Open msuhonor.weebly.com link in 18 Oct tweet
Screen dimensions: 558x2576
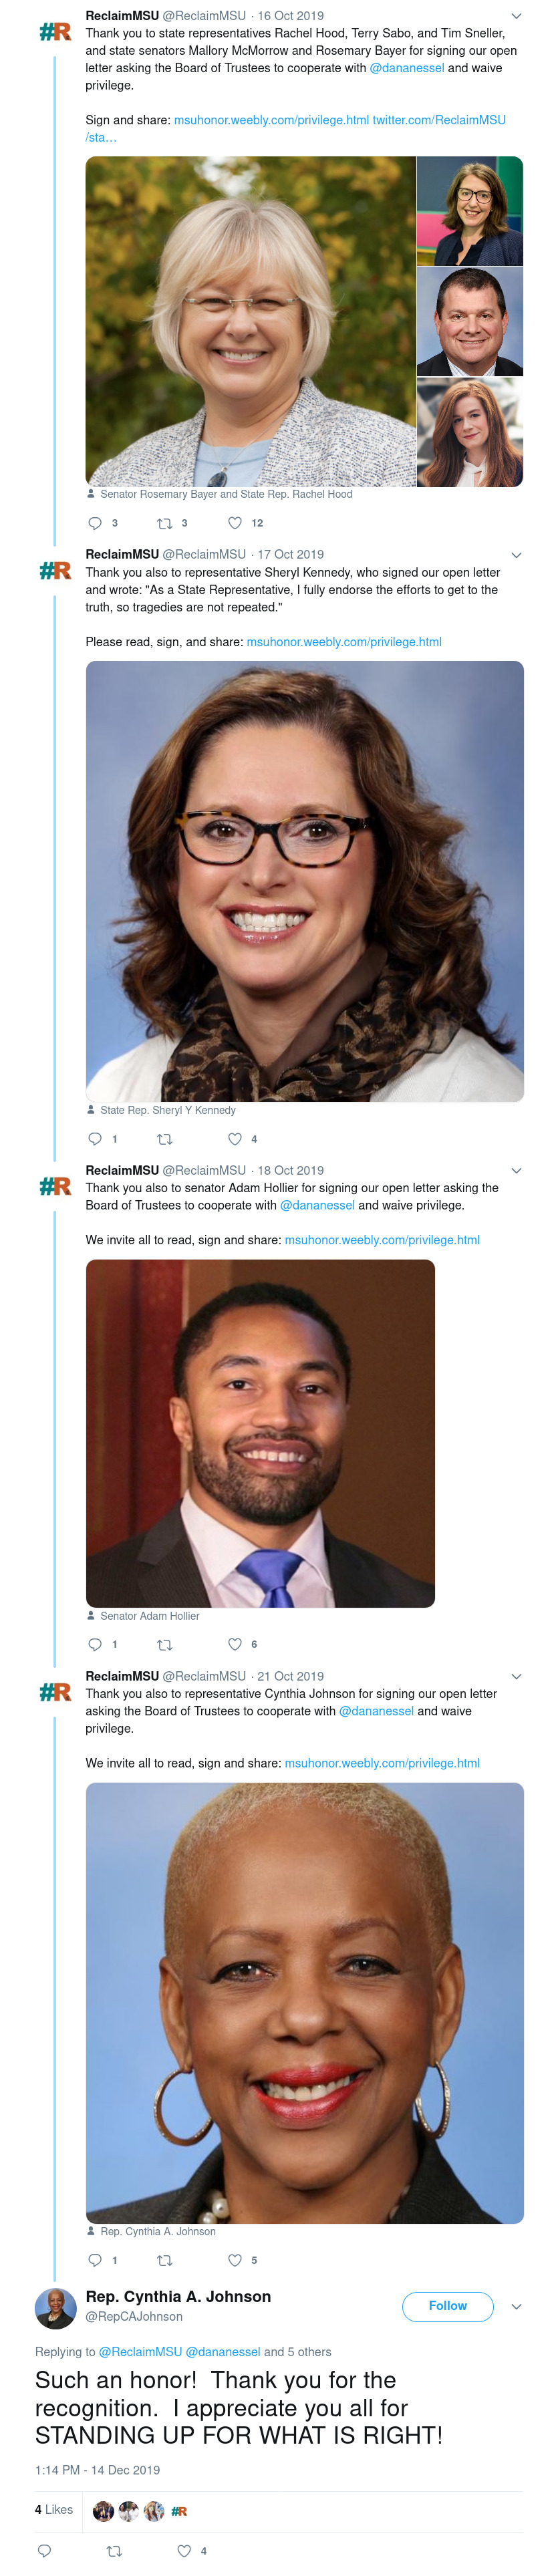(x=382, y=1240)
